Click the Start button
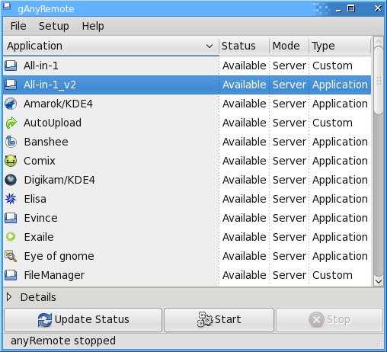This screenshot has width=387, height=352. click(x=219, y=320)
